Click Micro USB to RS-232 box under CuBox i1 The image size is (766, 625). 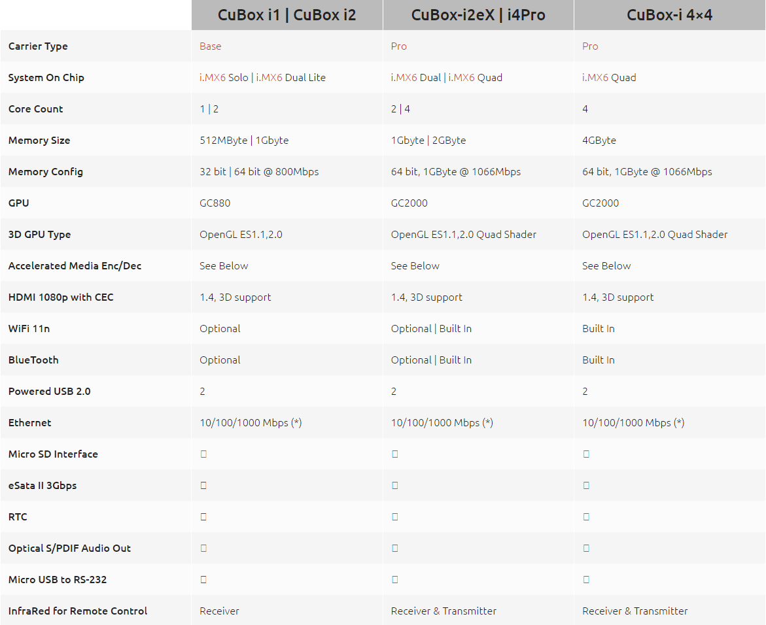click(203, 579)
